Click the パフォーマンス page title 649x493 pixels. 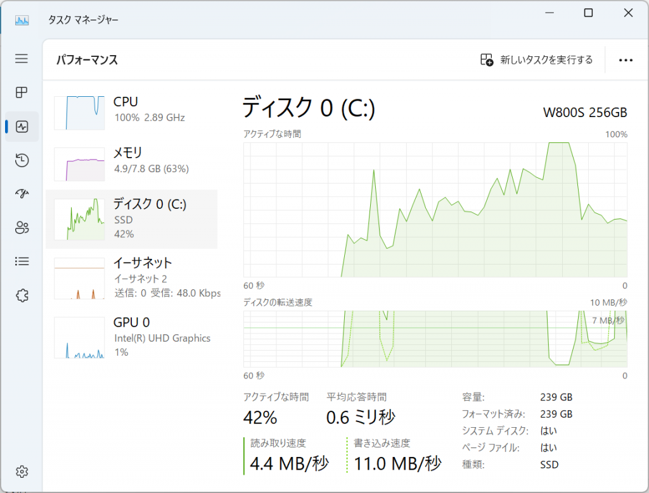[87, 60]
